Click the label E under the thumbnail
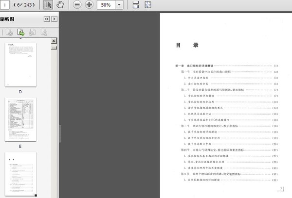Viewport: 292px width, 198px height. click(20, 147)
